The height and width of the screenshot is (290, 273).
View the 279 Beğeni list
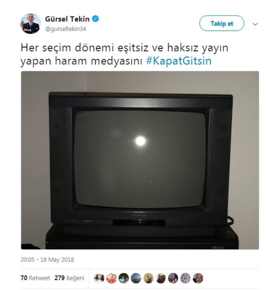click(69, 278)
